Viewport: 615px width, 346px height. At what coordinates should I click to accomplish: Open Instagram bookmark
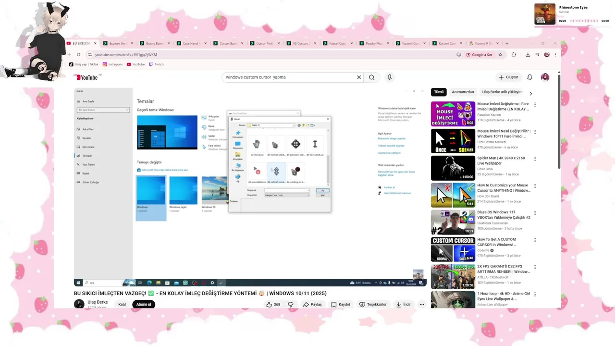point(112,64)
